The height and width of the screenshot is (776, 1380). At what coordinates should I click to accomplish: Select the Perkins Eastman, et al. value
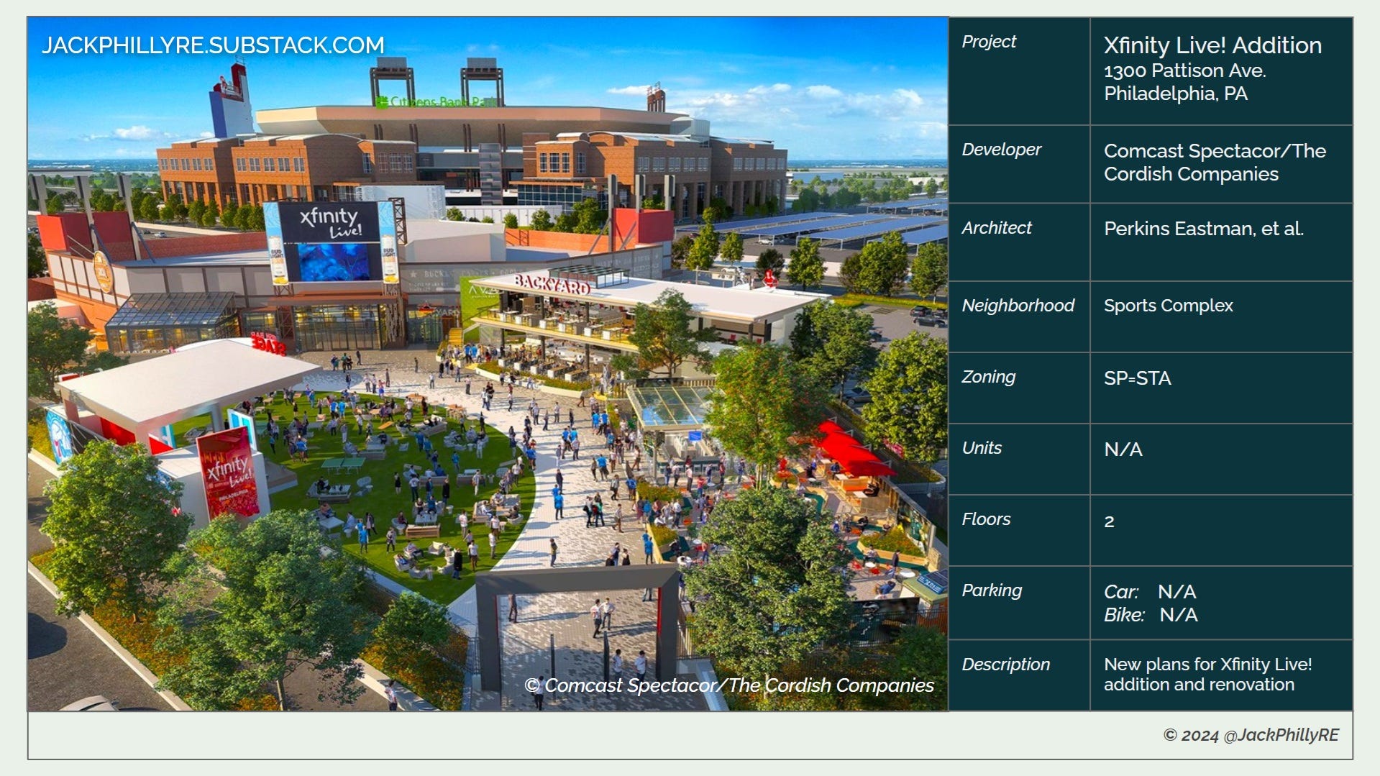click(1203, 229)
